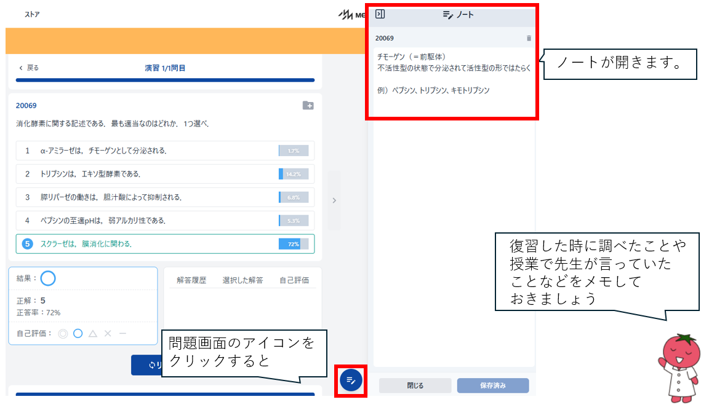Select the triangle self-evaluation option
This screenshot has height=410, width=709.
point(93,334)
